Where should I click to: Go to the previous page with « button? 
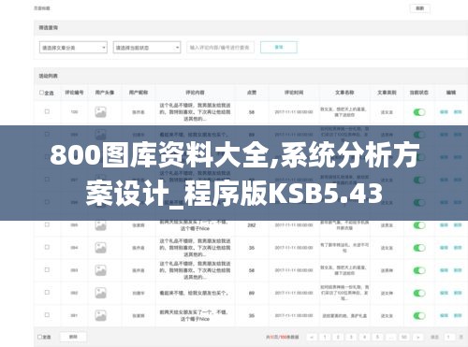coord(312,337)
